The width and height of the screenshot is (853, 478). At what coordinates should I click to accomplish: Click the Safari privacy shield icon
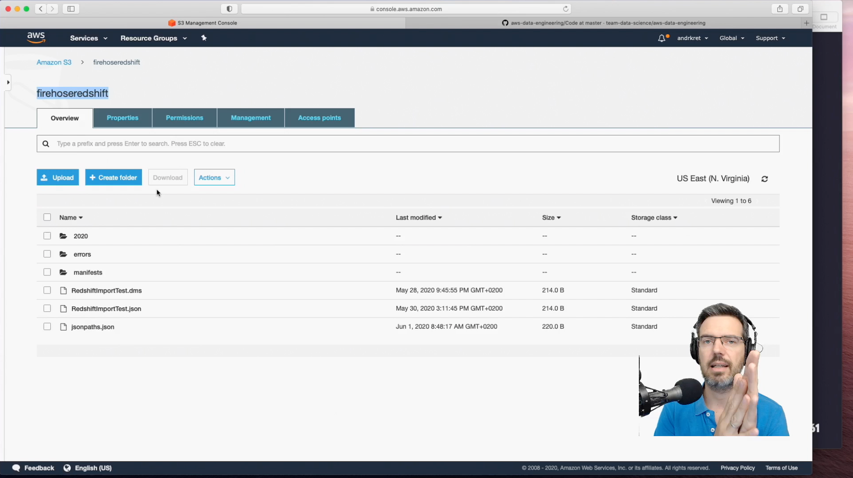pyautogui.click(x=229, y=8)
